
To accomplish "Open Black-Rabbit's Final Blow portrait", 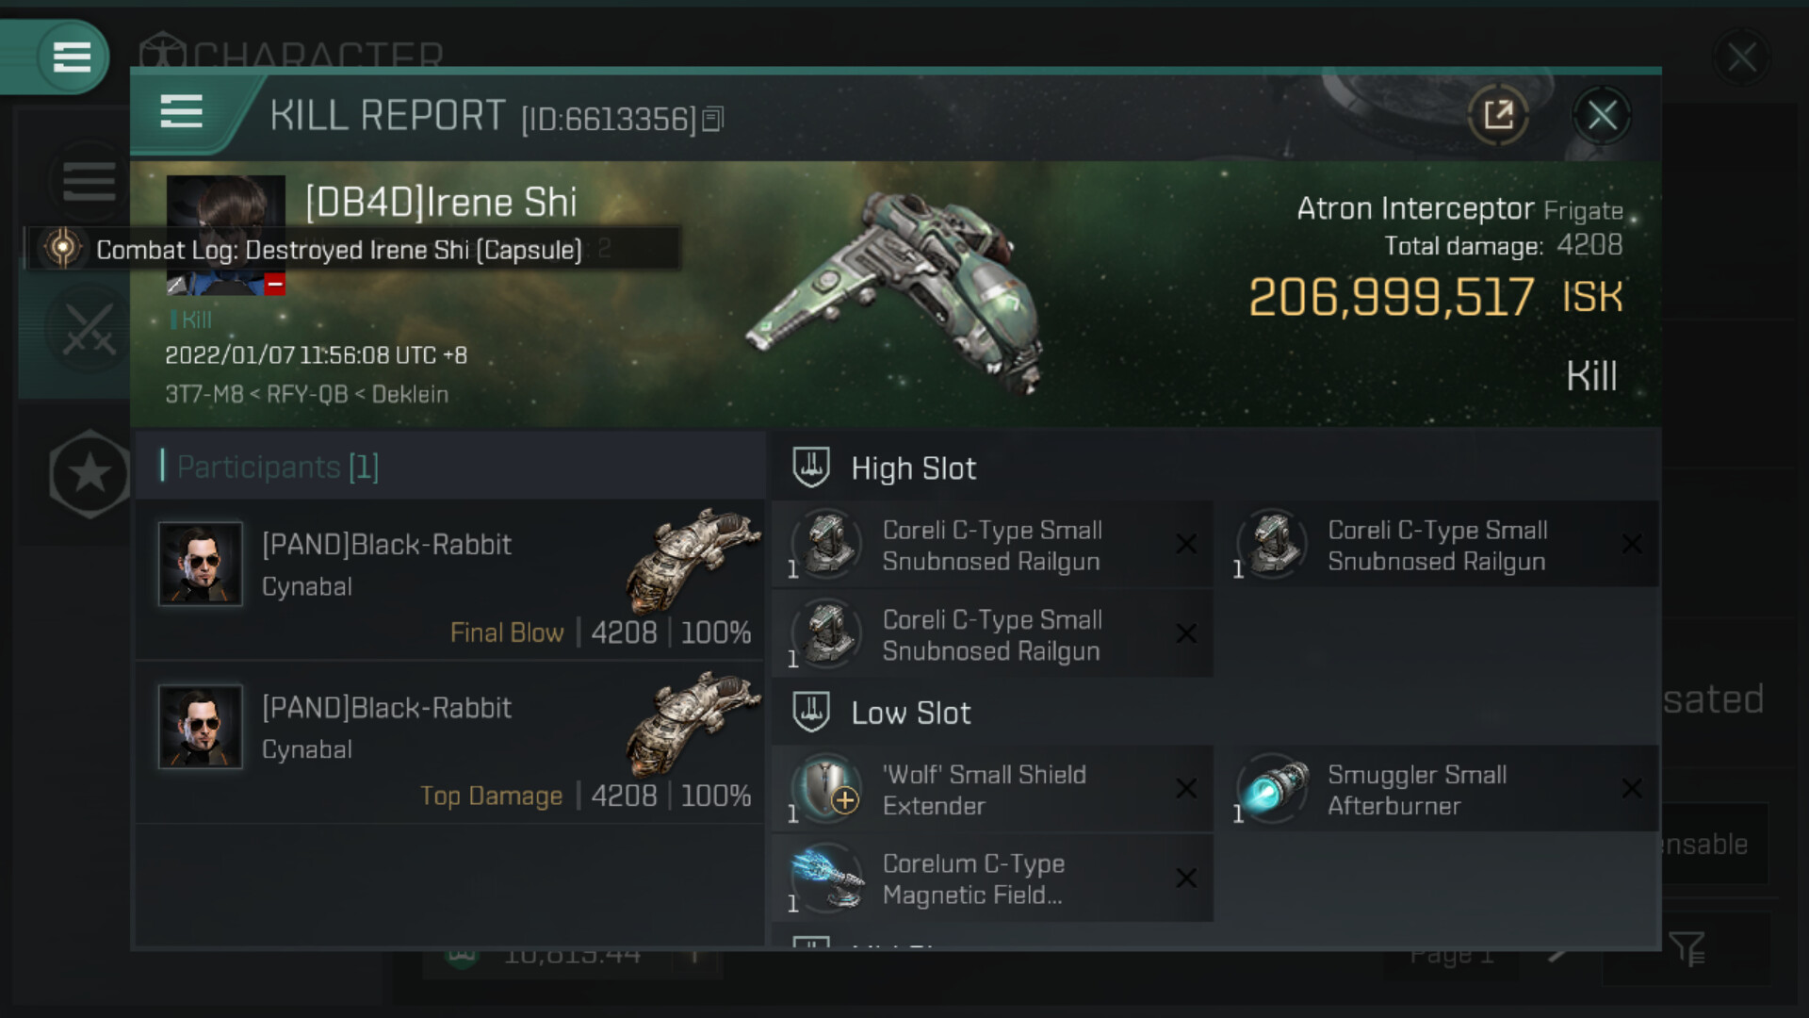I will pos(201,564).
